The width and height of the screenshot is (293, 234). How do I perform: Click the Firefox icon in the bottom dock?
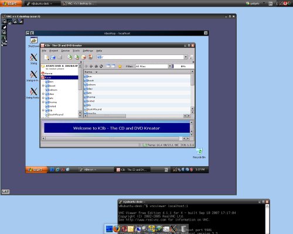[117, 229]
